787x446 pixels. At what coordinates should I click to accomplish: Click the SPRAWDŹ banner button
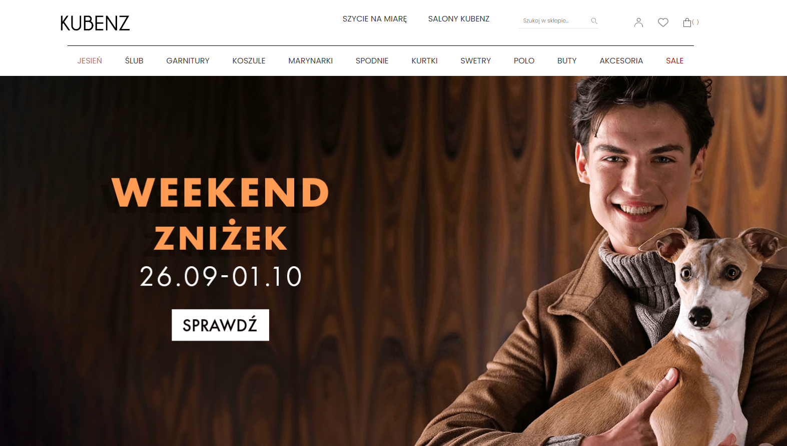[x=220, y=325]
